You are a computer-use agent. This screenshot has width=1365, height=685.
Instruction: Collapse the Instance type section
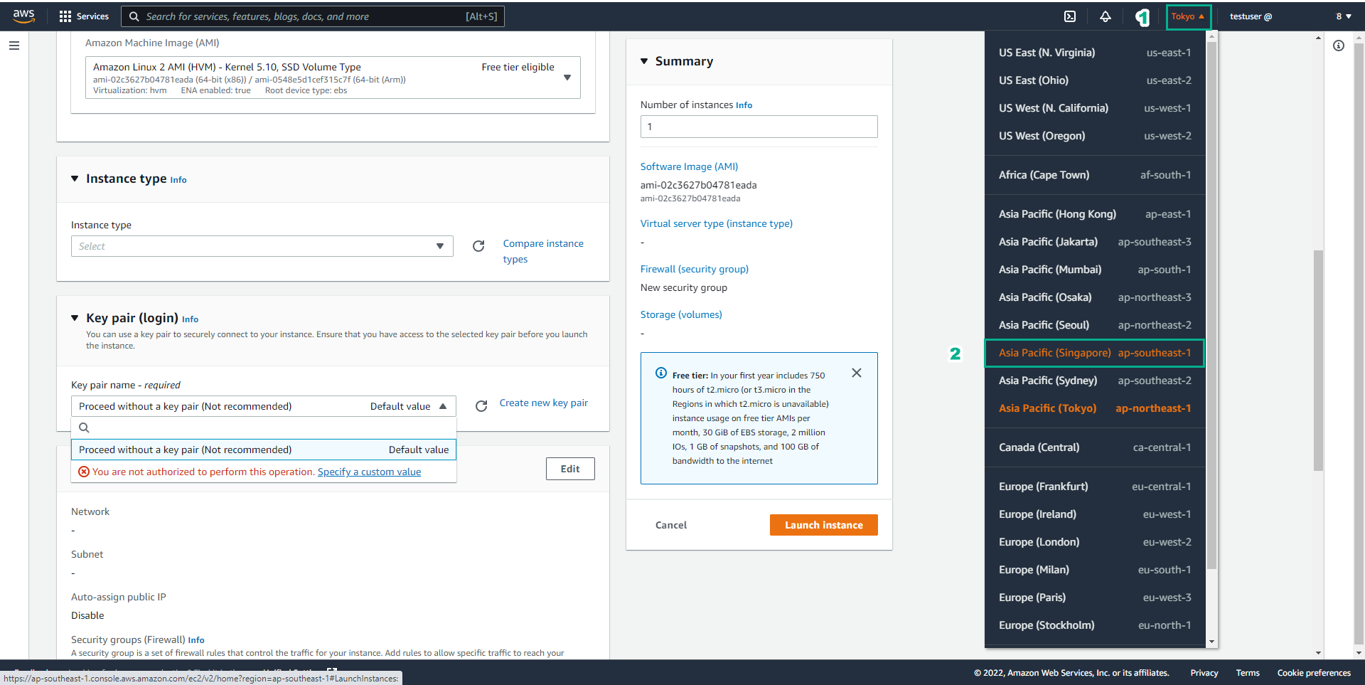(75, 179)
